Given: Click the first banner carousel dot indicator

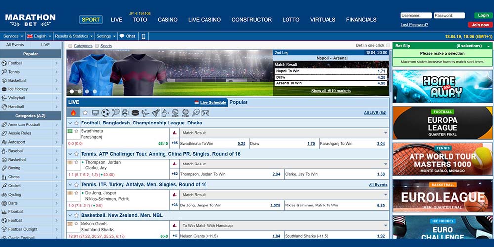Looking at the screenshot, I should click(72, 91).
